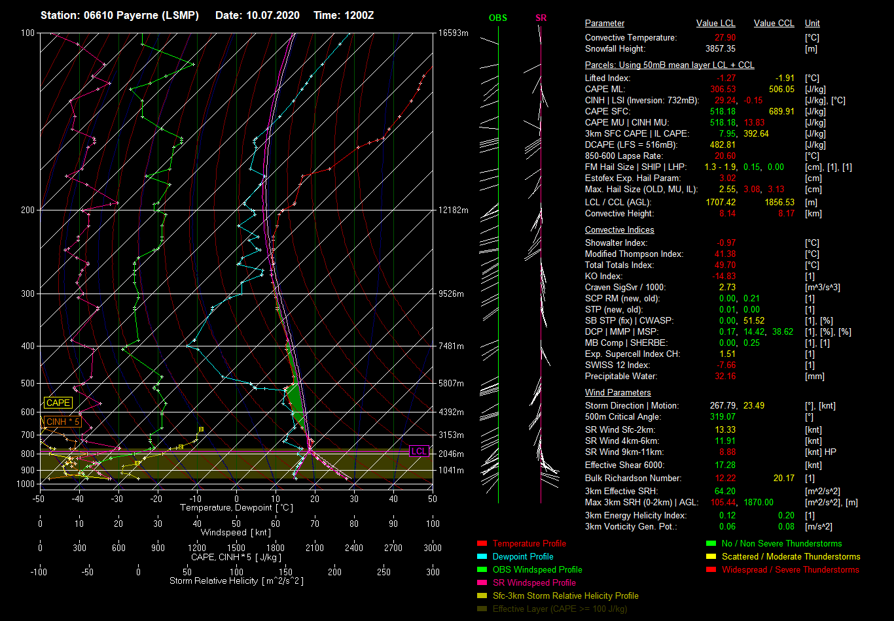Click the green OBS wind column header

click(497, 18)
